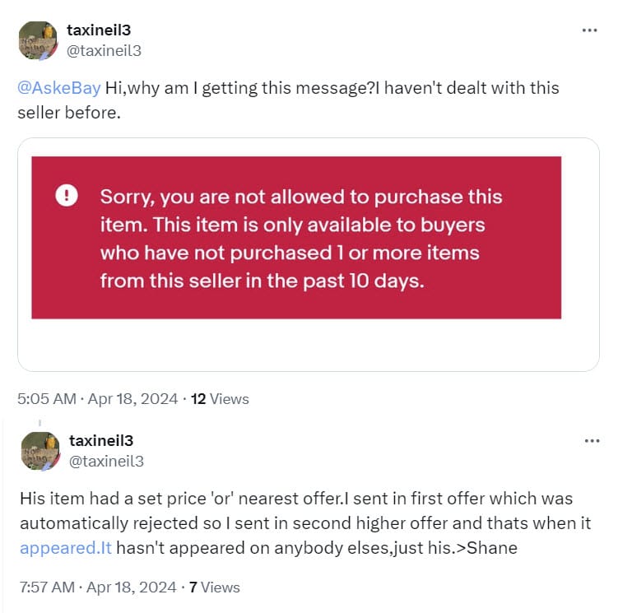Open the 7:57 AM timestamp link
The width and height of the screenshot is (618, 613).
(97, 587)
